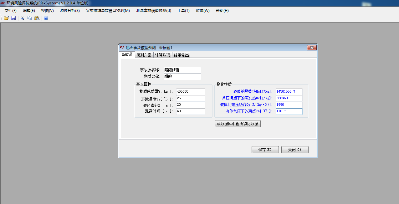The image size is (399, 204).
Task: Click the 物质总质量W[ kg ] label
Action: pyautogui.click(x=156, y=92)
